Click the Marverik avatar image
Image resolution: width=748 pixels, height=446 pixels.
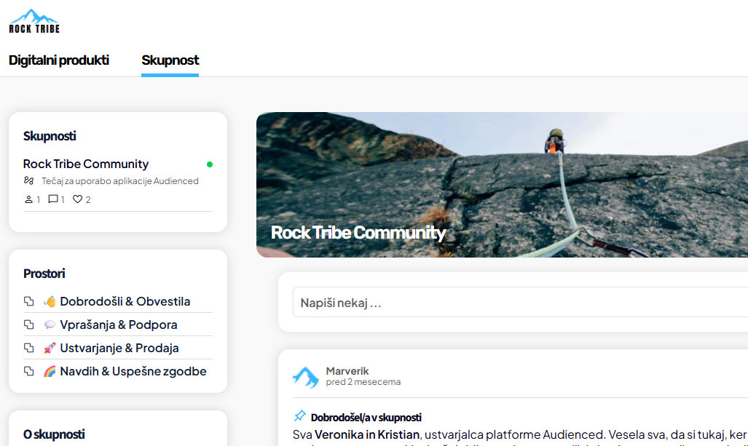306,377
